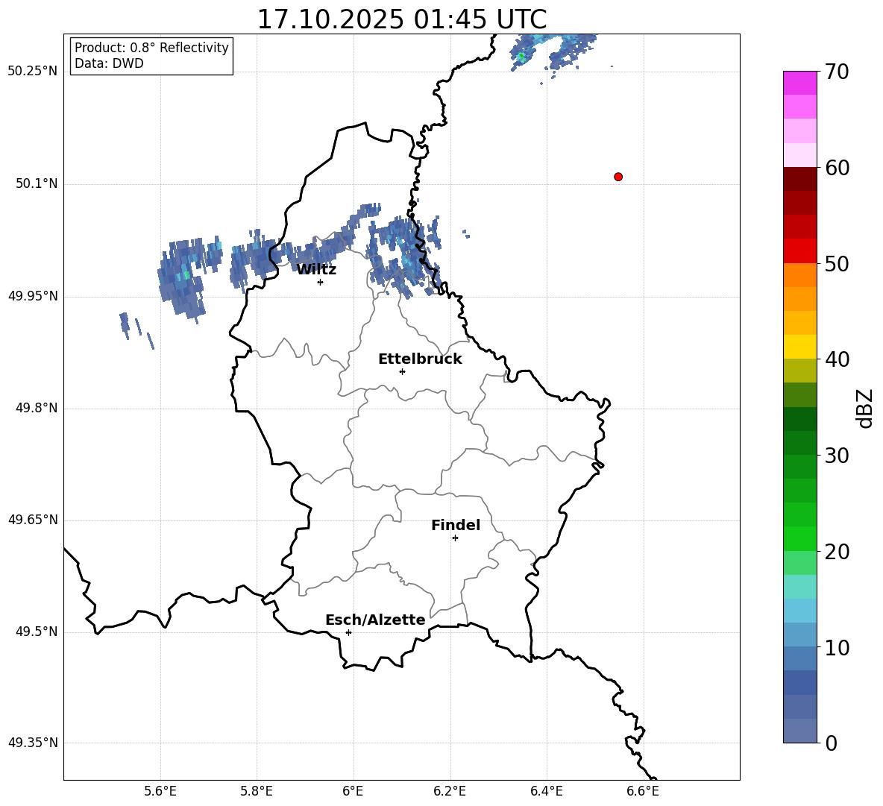The width and height of the screenshot is (883, 806).
Task: Click the 50 value on the colorbar
Action: pyautogui.click(x=837, y=263)
